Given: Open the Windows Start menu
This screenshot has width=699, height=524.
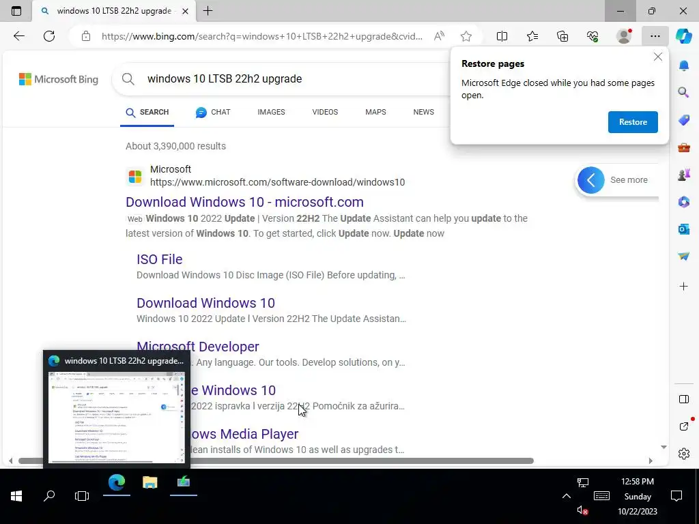Looking at the screenshot, I should click(x=16, y=496).
